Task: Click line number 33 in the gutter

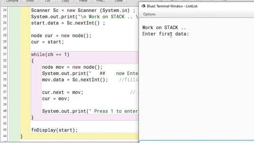Action: [x=5, y=67]
